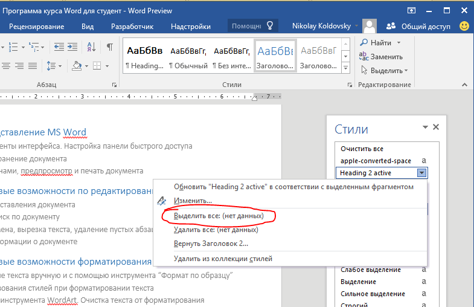Send feedback with the smiley icon
This screenshot has width=474, height=307.
pyautogui.click(x=464, y=26)
